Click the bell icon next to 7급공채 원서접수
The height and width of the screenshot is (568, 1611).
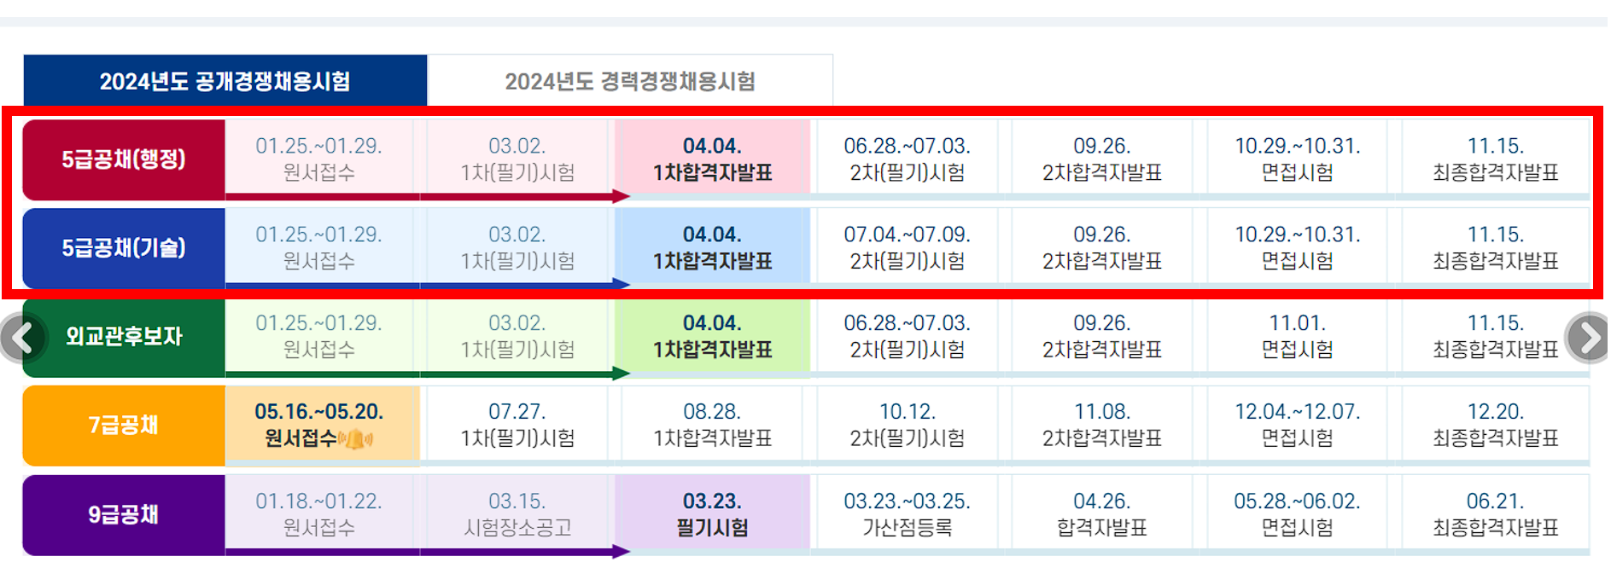pos(356,440)
